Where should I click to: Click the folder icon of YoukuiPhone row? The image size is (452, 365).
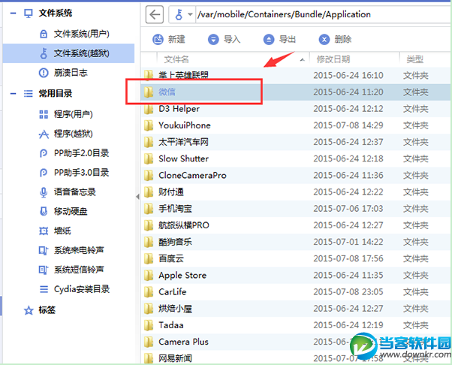click(149, 125)
